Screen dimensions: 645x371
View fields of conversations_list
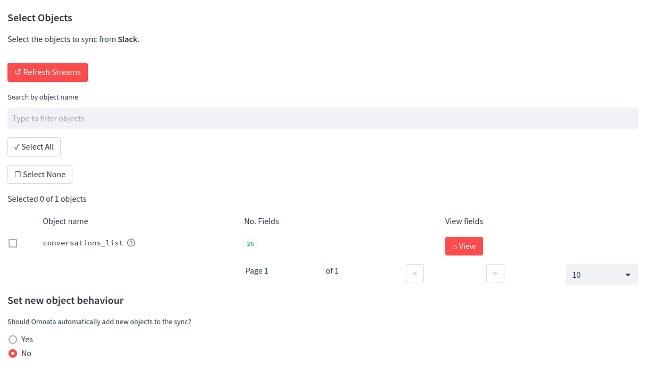[464, 246]
